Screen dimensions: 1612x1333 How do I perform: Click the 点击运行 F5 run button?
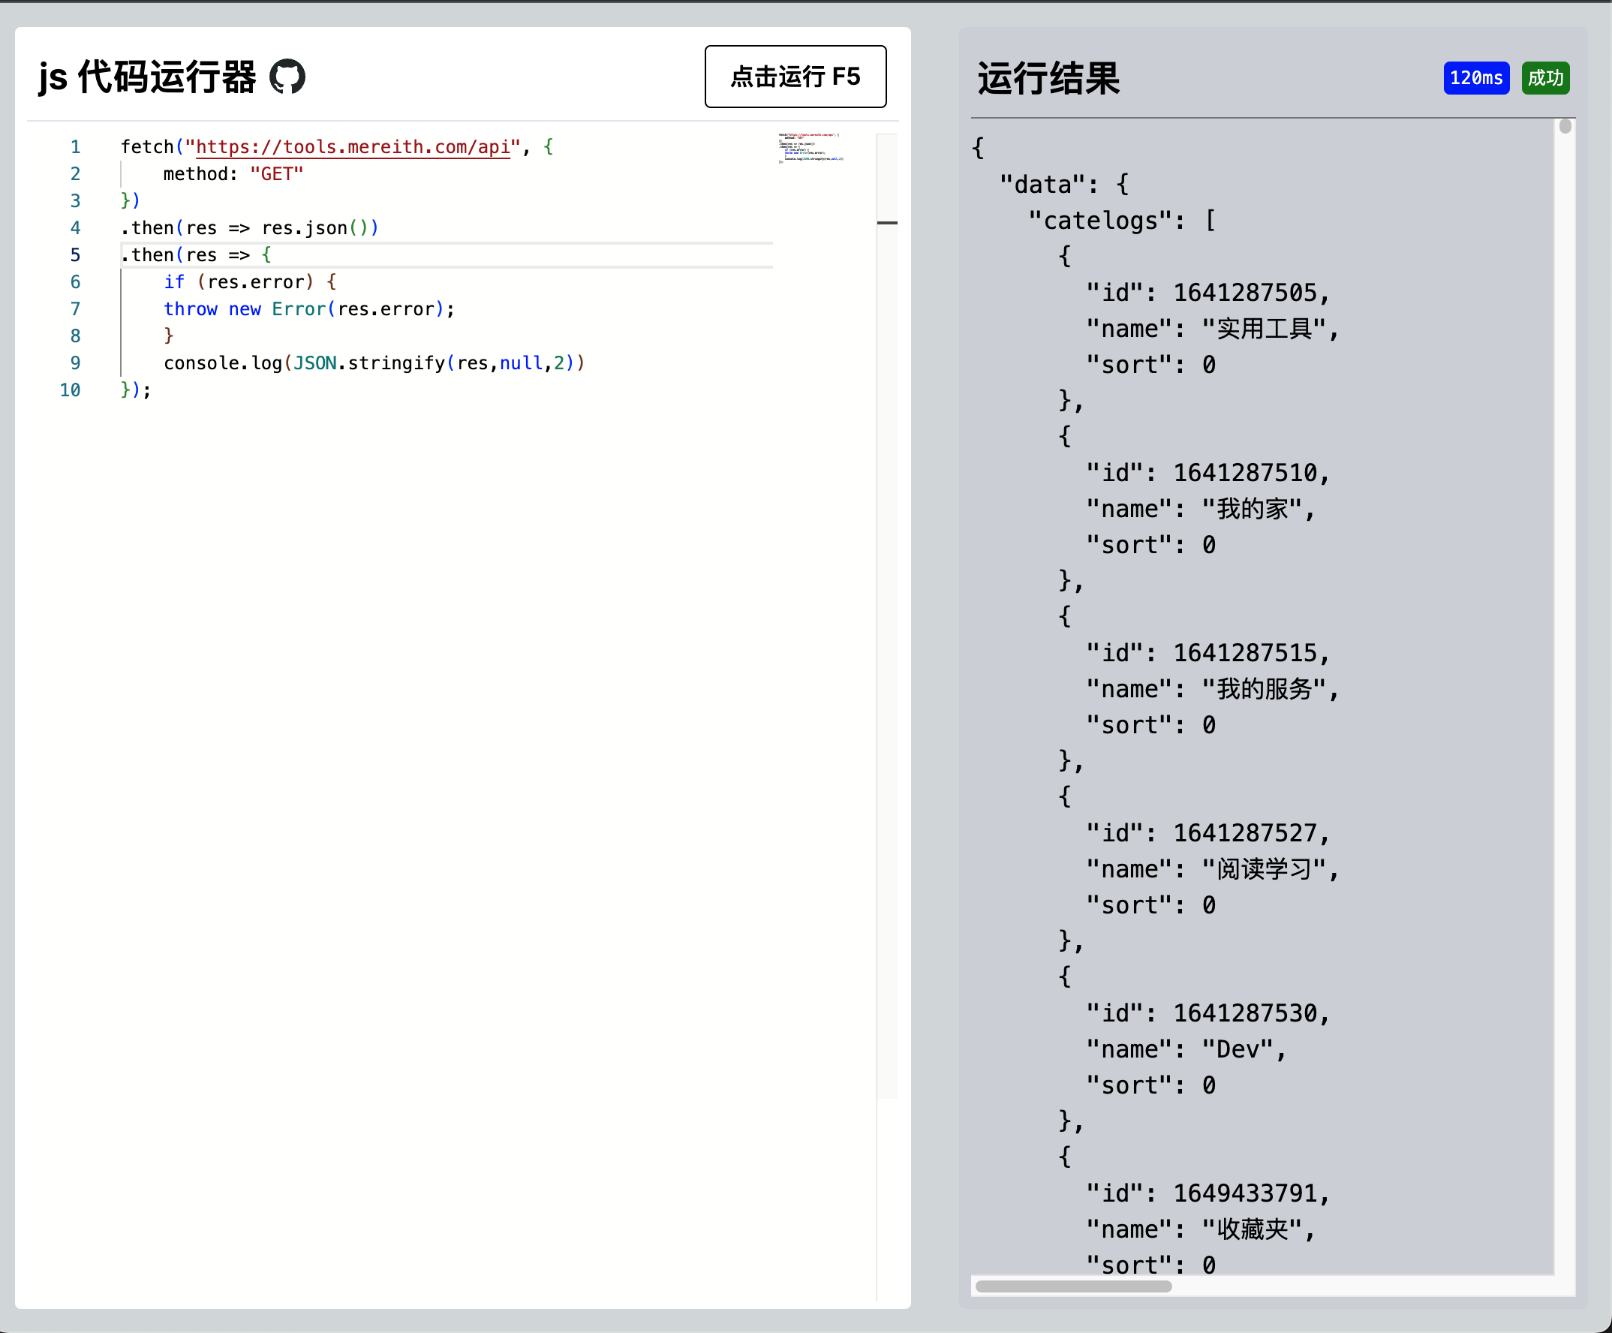[x=795, y=77]
